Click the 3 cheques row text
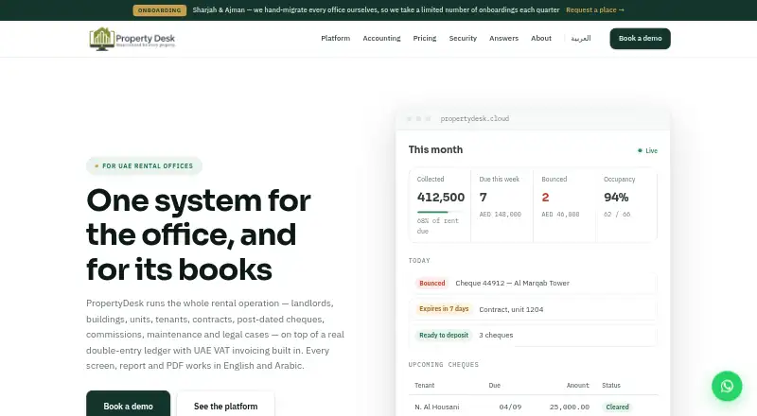This screenshot has width=757, height=416. [496, 335]
